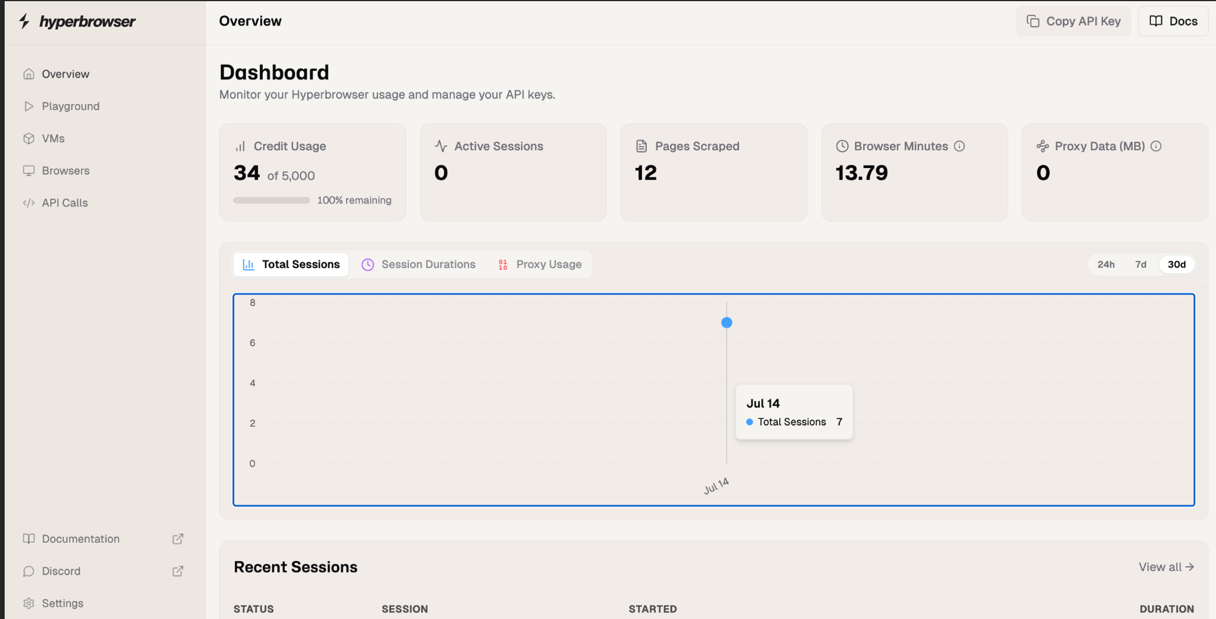The width and height of the screenshot is (1216, 619).
Task: Open the Documentation external link
Action: [x=104, y=539]
